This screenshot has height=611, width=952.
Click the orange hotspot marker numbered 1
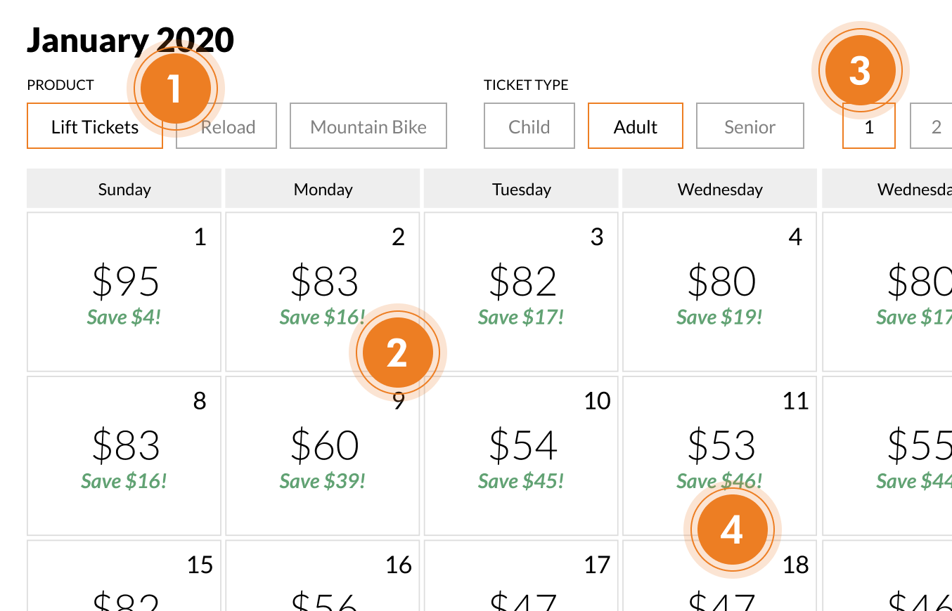pos(175,88)
